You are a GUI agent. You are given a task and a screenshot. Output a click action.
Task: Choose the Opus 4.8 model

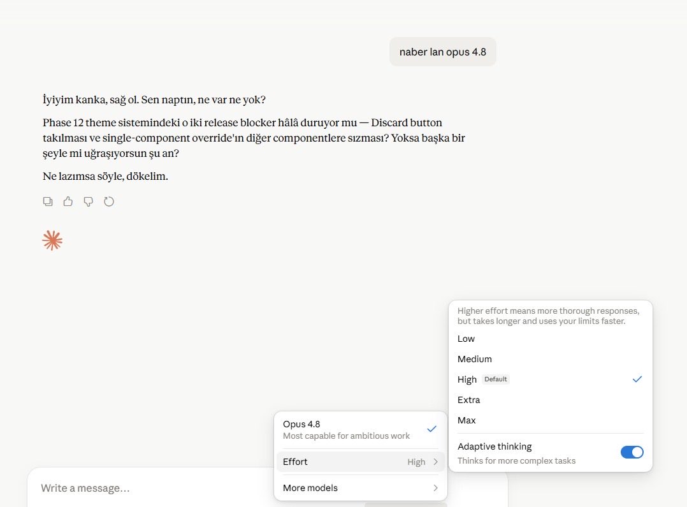click(x=360, y=429)
